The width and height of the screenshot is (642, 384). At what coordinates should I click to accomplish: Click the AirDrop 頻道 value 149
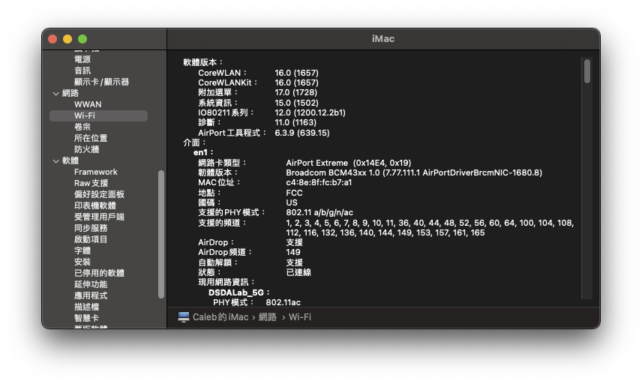pyautogui.click(x=293, y=252)
